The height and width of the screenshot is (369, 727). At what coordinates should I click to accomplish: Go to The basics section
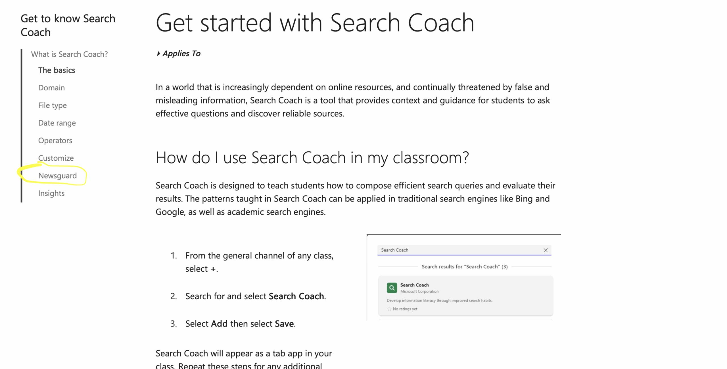[57, 70]
